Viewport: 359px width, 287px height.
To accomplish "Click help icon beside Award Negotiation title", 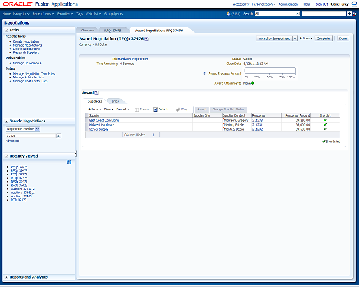I will point(146,39).
